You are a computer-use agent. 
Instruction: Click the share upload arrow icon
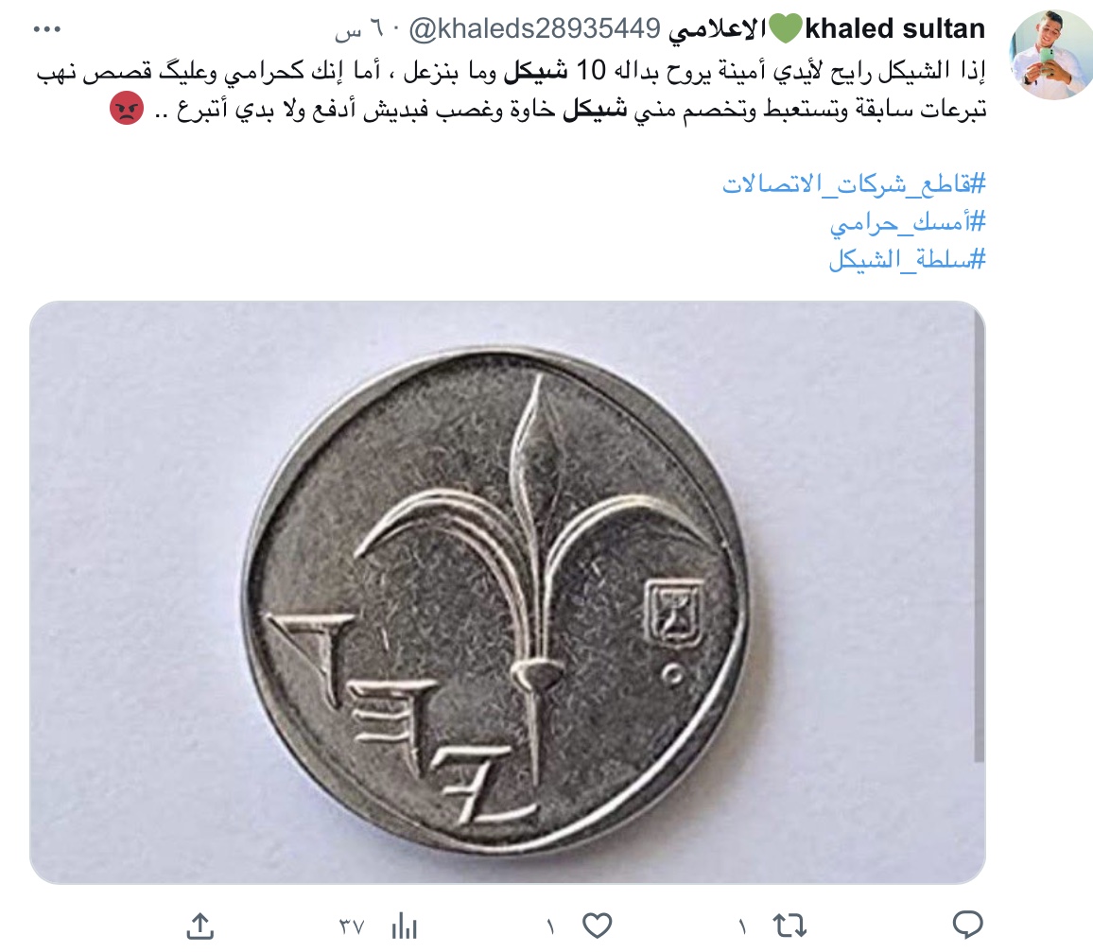[x=200, y=926]
